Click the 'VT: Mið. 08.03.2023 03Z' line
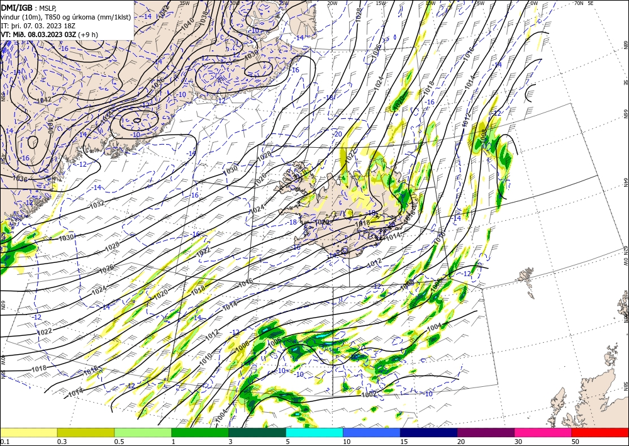 pyautogui.click(x=38, y=34)
